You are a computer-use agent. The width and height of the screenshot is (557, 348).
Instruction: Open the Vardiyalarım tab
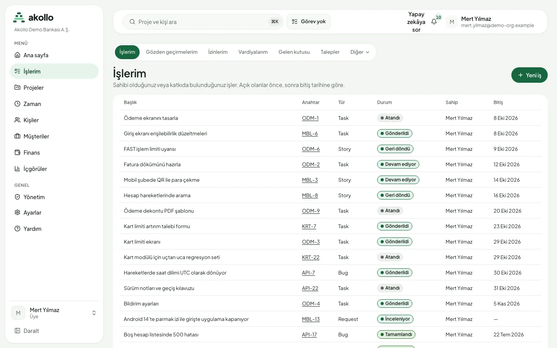click(x=253, y=52)
